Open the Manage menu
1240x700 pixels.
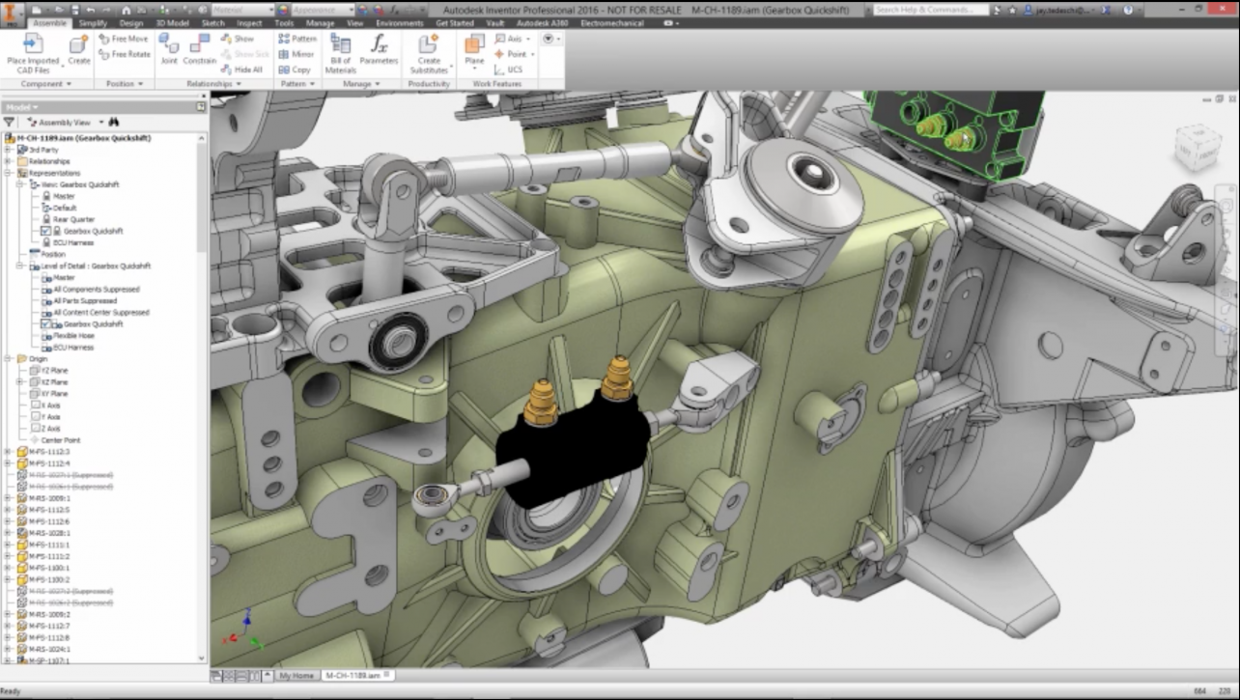pos(319,22)
